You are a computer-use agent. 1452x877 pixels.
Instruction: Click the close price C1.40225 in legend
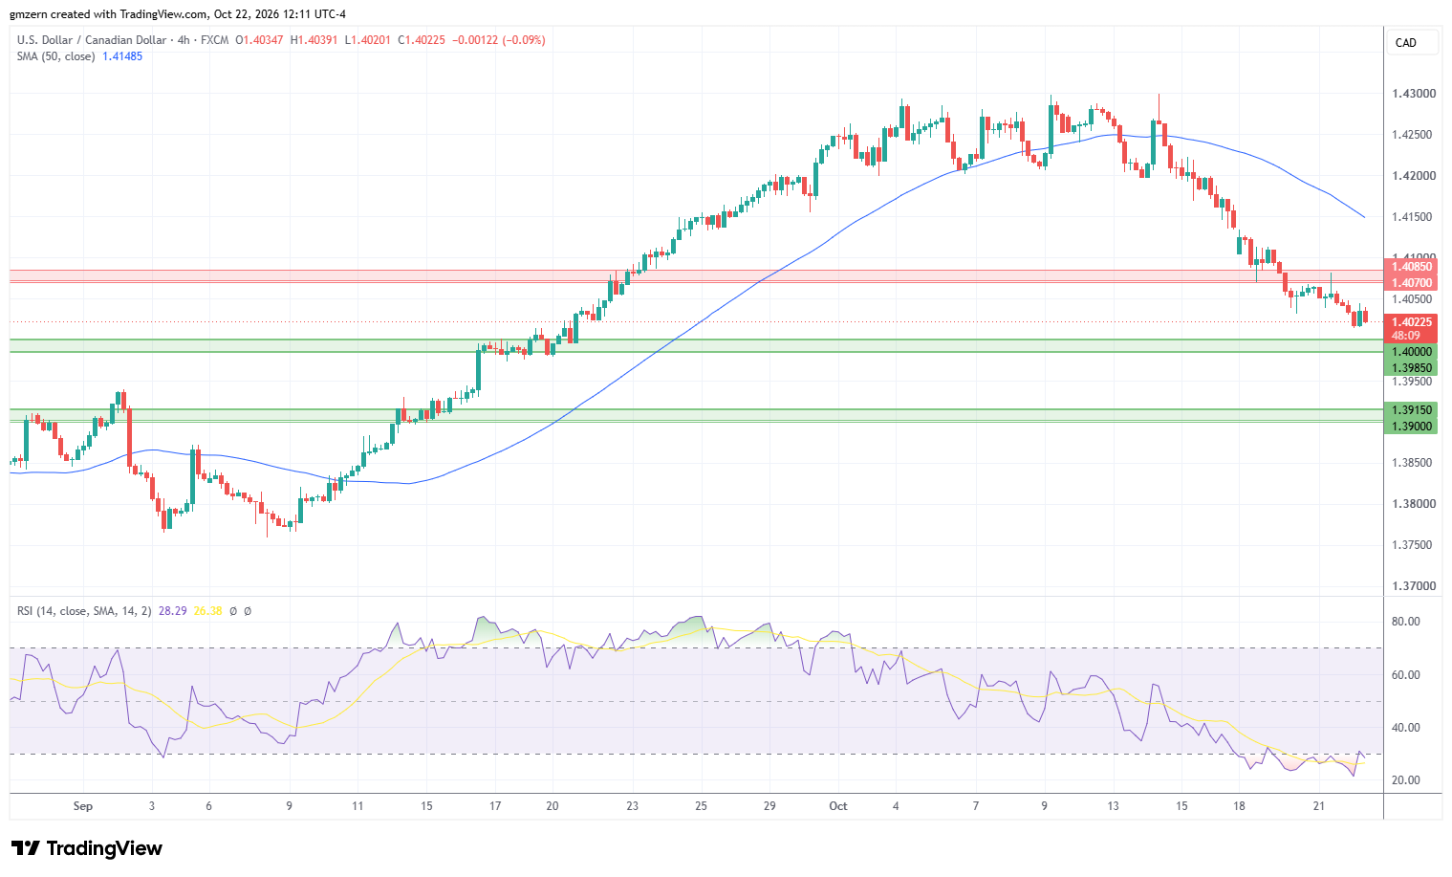pos(422,40)
